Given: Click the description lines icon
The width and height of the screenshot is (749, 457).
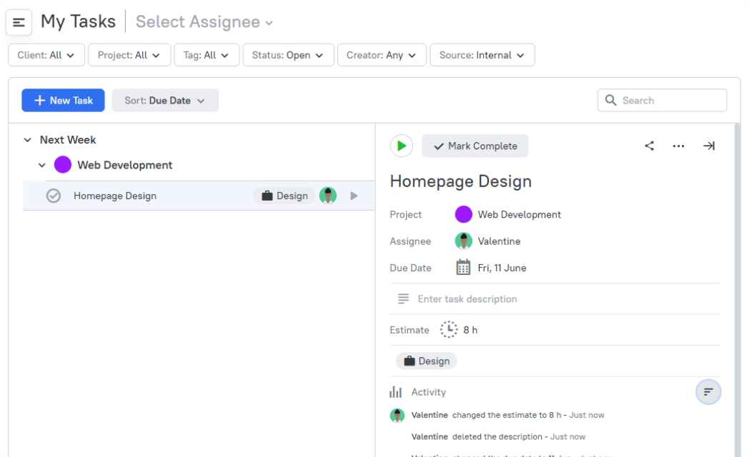Looking at the screenshot, I should point(403,298).
